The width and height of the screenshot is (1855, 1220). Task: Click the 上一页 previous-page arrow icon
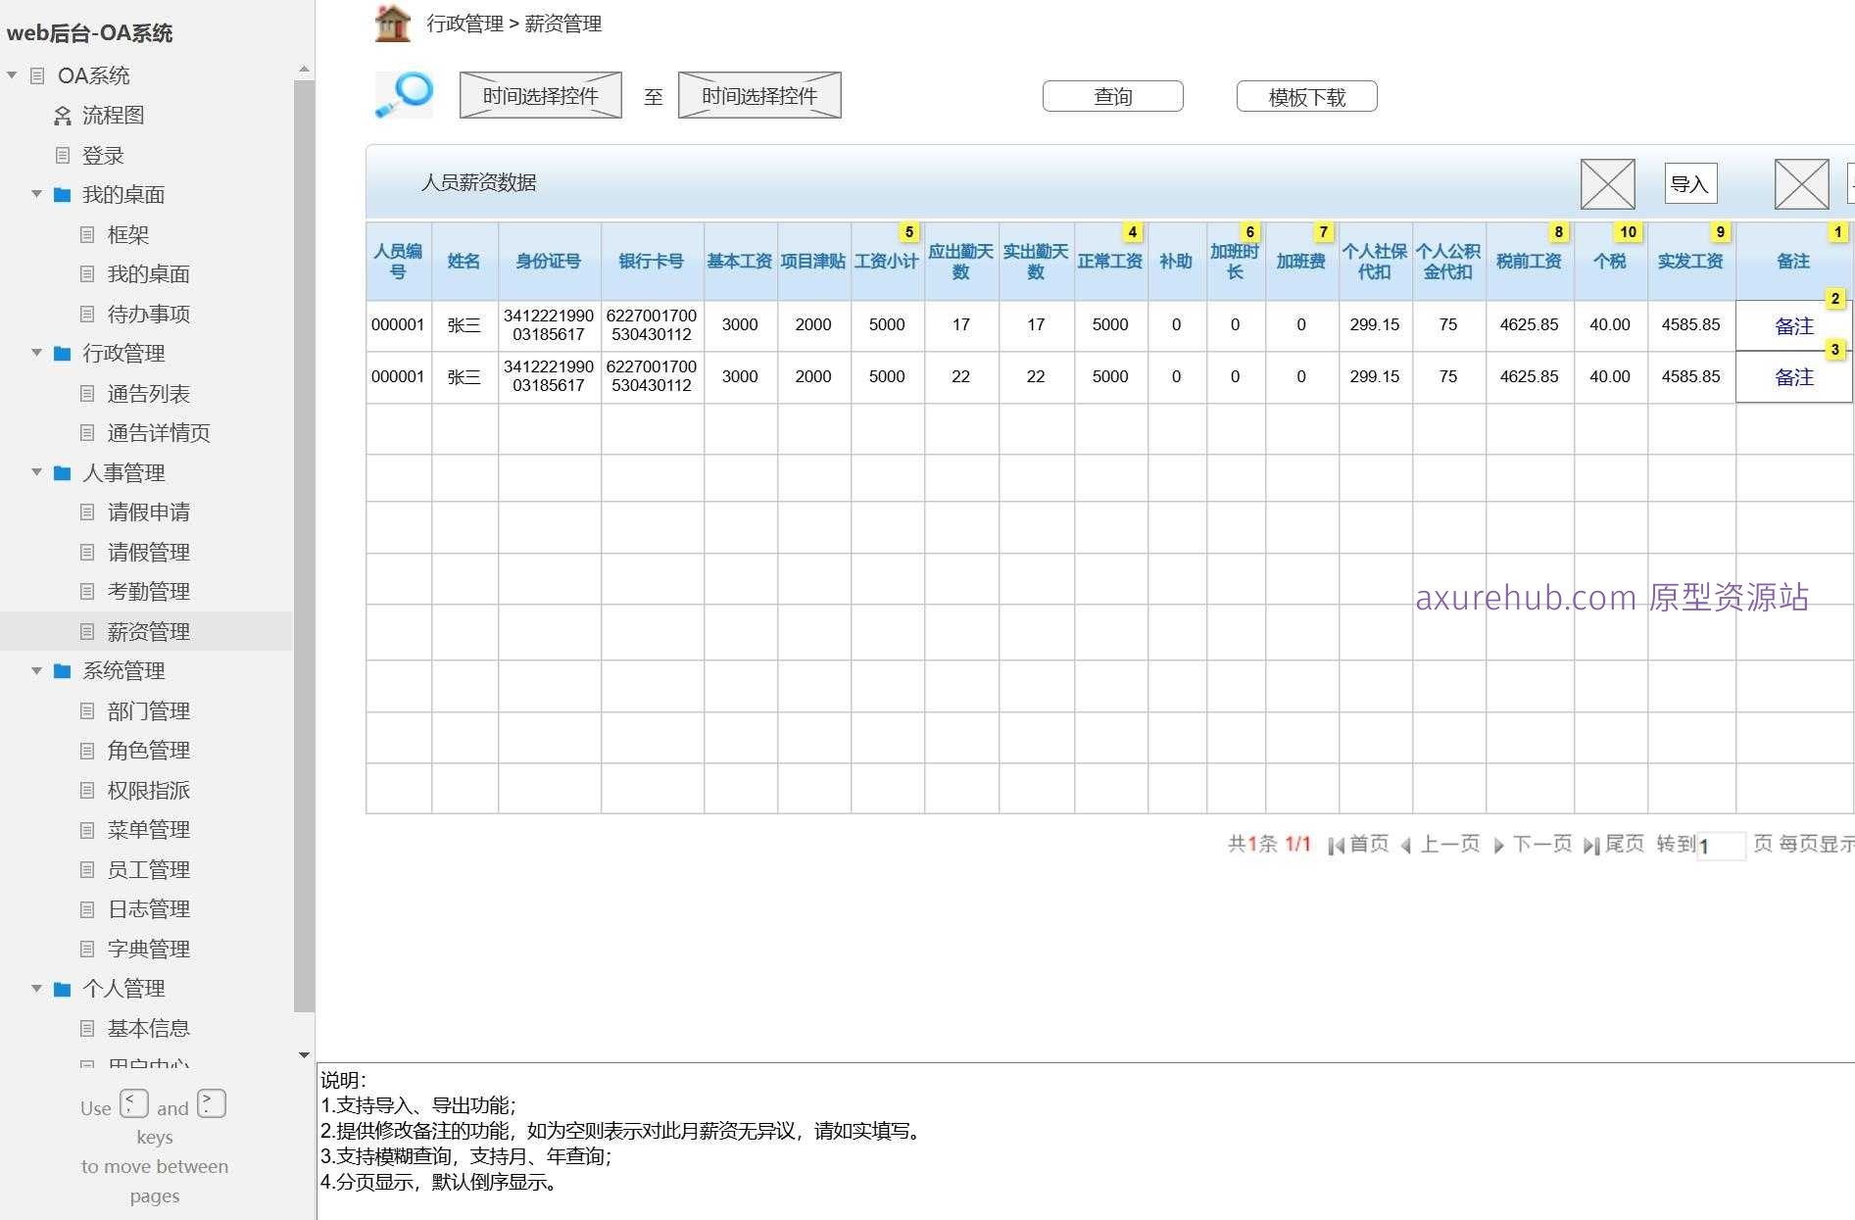1406,846
